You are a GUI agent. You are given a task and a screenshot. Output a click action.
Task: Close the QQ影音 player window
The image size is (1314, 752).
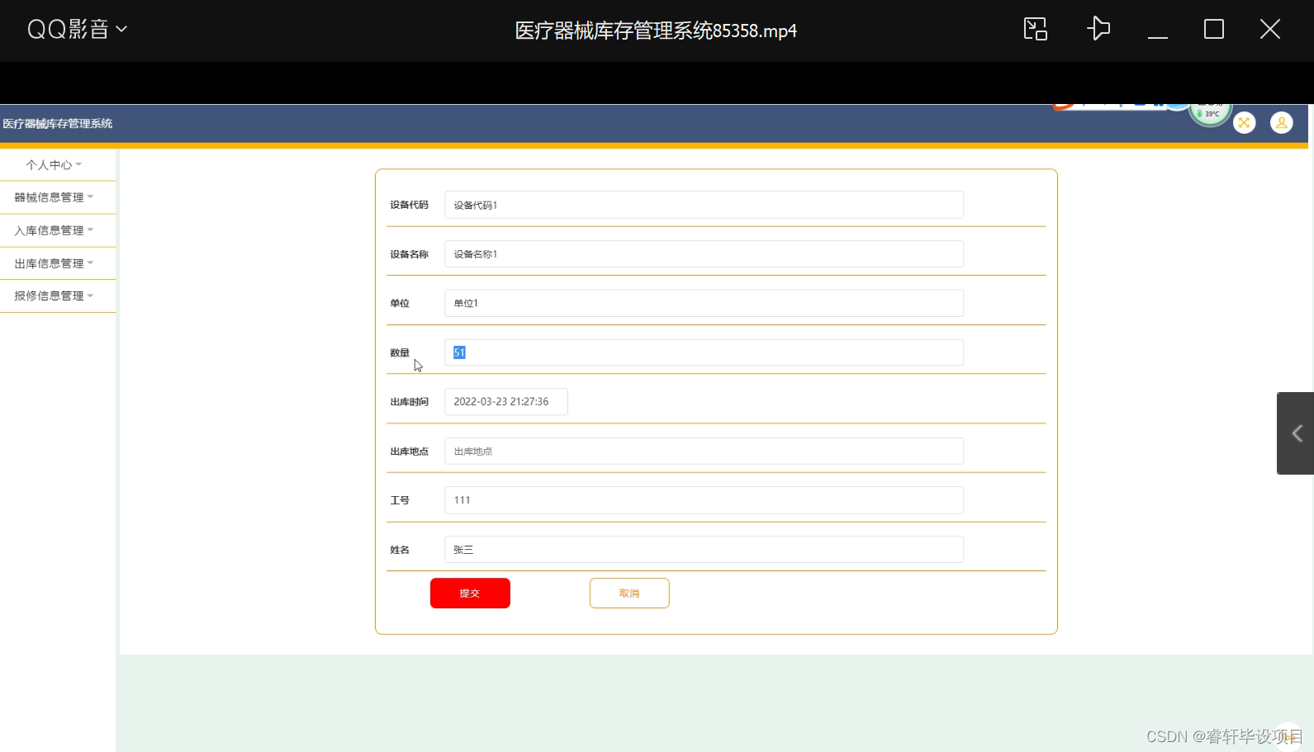click(x=1269, y=30)
